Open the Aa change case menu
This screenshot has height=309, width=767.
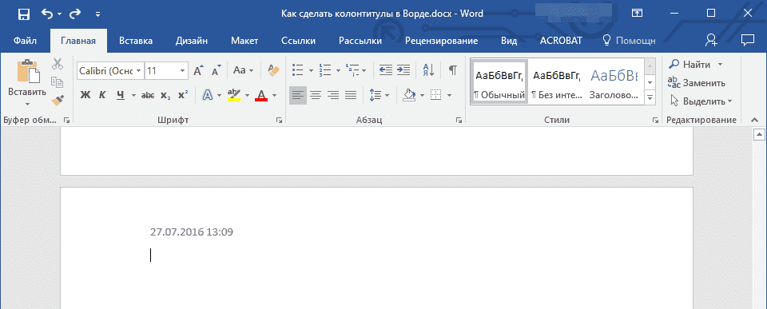pyautogui.click(x=243, y=70)
